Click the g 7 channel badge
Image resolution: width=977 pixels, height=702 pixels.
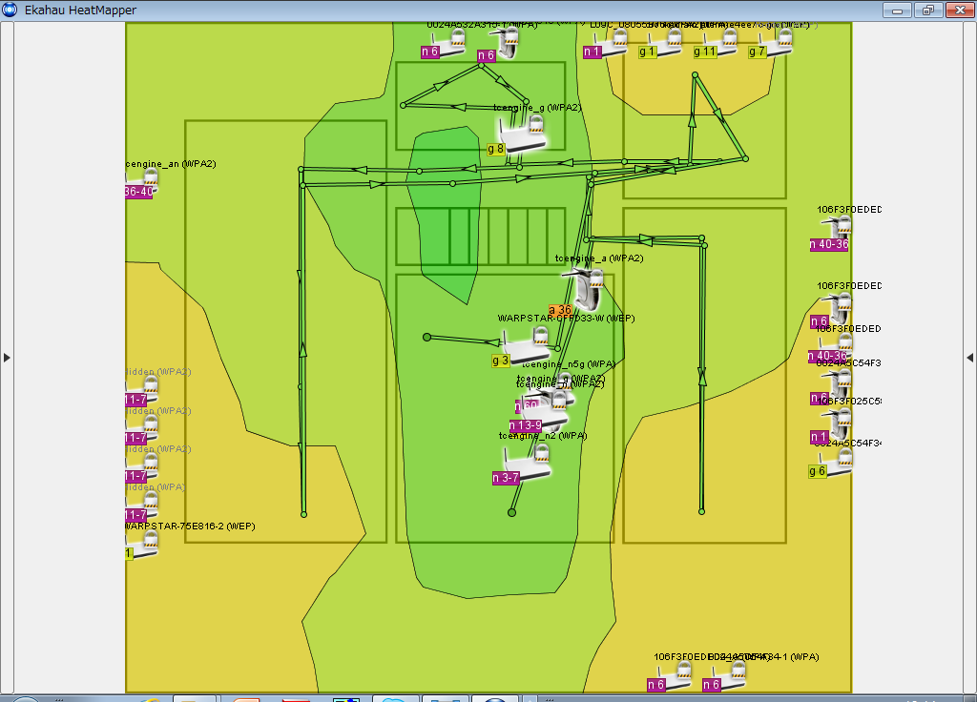coord(757,52)
